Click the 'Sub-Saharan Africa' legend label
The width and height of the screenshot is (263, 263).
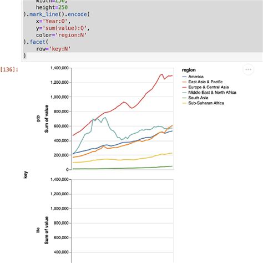(x=206, y=103)
